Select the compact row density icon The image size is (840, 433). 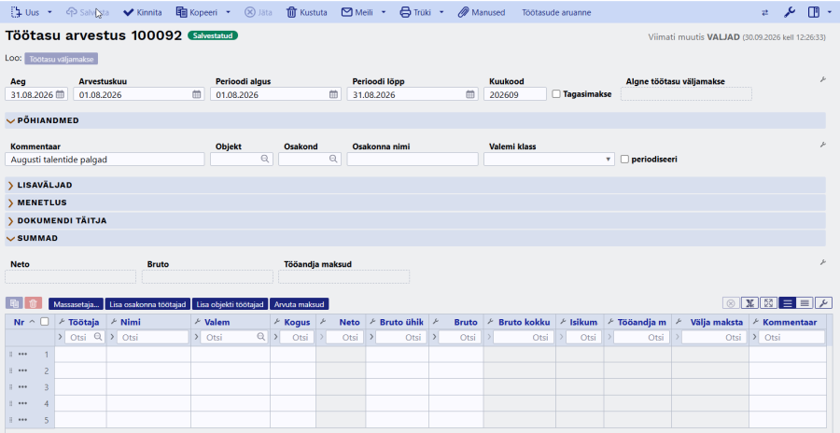tap(805, 303)
